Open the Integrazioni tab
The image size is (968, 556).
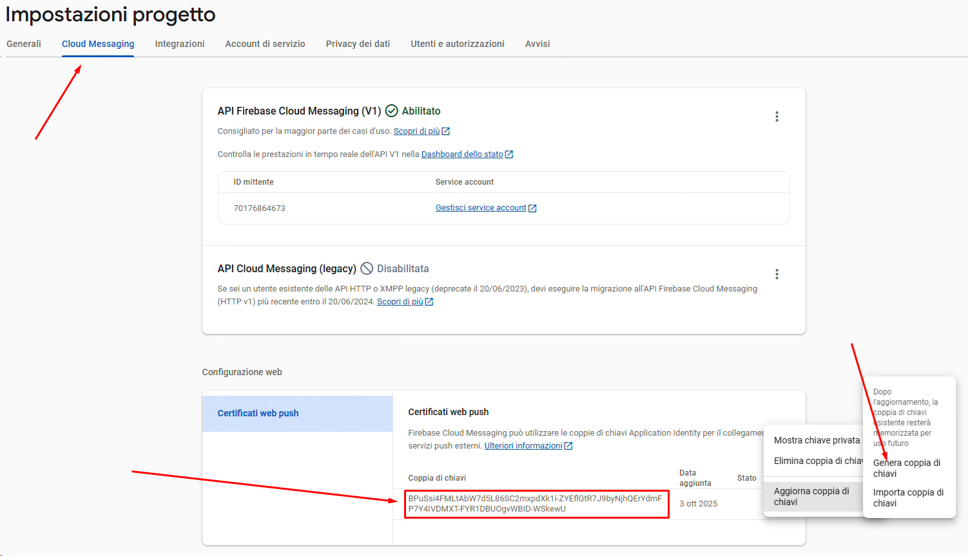[180, 44]
